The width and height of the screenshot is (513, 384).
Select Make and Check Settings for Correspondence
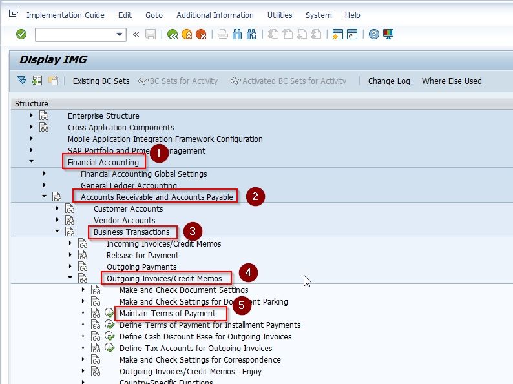(x=200, y=360)
